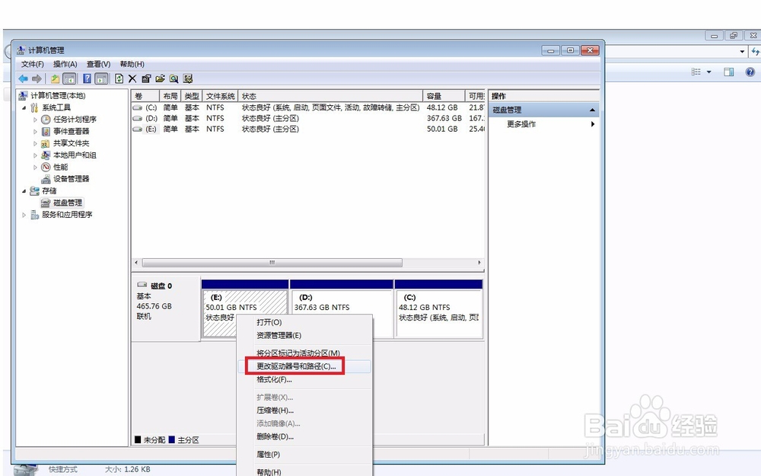The image size is (761, 476).
Task: Toggle the show/hide console tree icon
Action: pos(69,78)
